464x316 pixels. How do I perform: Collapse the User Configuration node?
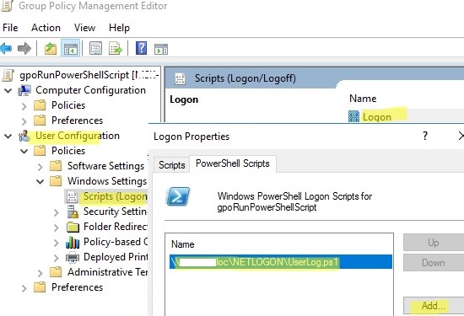tap(8, 136)
